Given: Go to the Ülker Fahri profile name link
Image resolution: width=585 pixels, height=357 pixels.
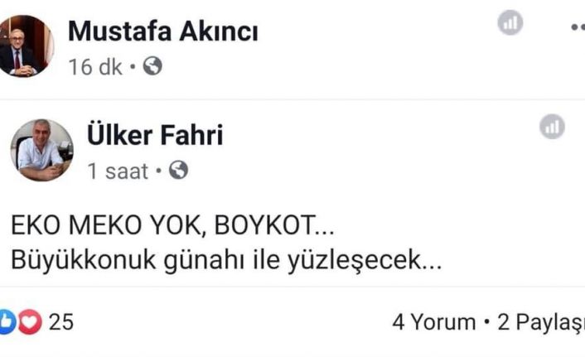Looking at the screenshot, I should [x=155, y=135].
